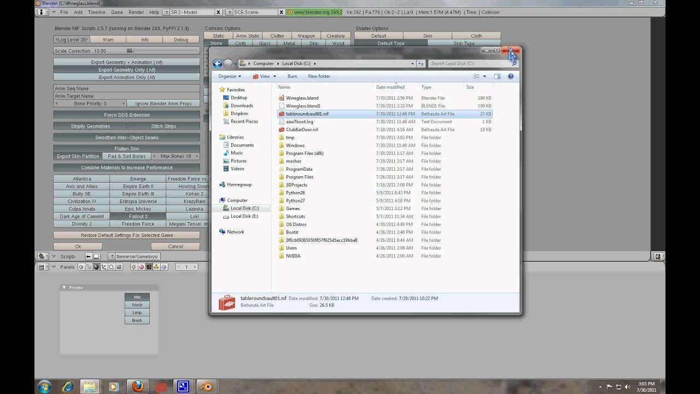The width and height of the screenshot is (700, 394).
Task: Toggle Stitch Strips option
Action: (164, 126)
